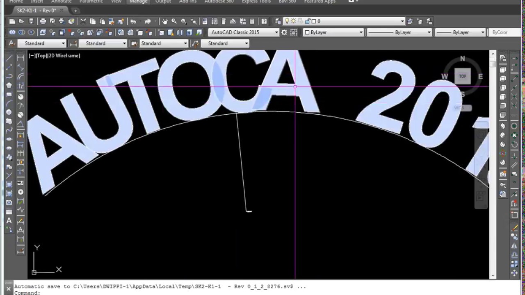Open the Help question mark icon
Viewport: 525px width, 295px height.
click(264, 21)
